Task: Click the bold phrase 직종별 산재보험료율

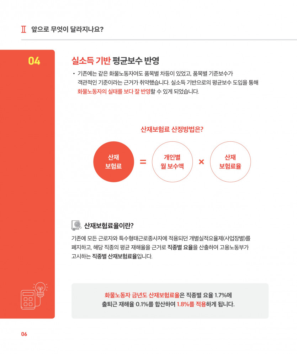Action: click(x=115, y=256)
